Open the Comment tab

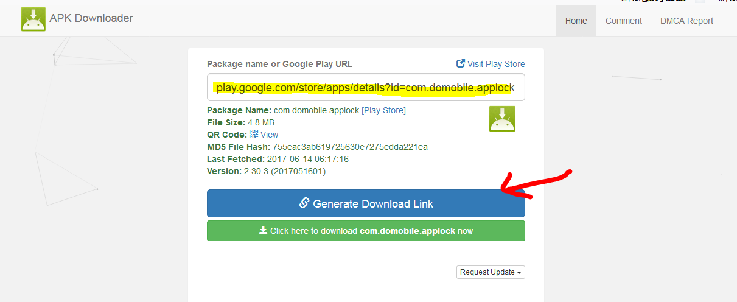(623, 21)
